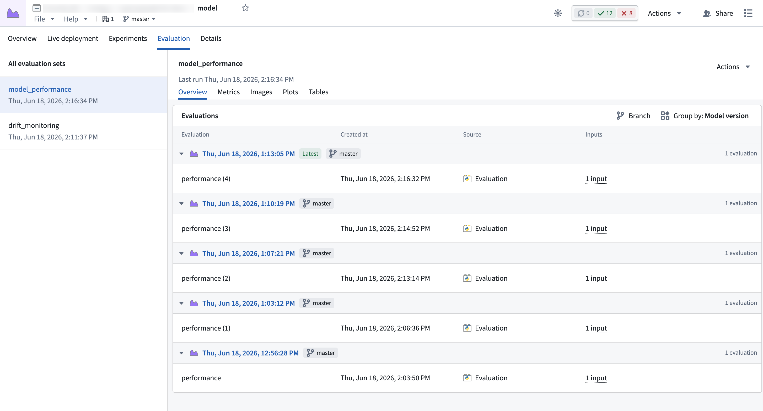This screenshot has height=411, width=763.
Task: Open the Experiments tab
Action: coord(128,39)
